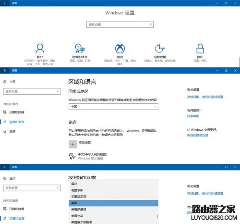Open 区域和语言 in window with 中国 dropdown
240x224 pixels.
tap(17, 122)
